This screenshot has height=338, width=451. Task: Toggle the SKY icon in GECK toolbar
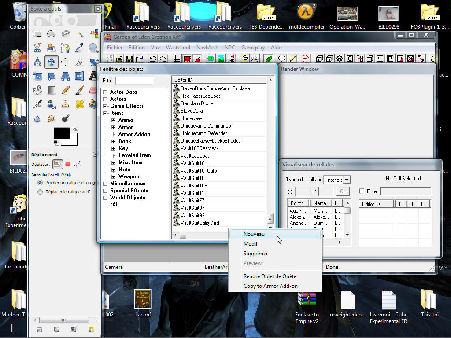pos(255,59)
